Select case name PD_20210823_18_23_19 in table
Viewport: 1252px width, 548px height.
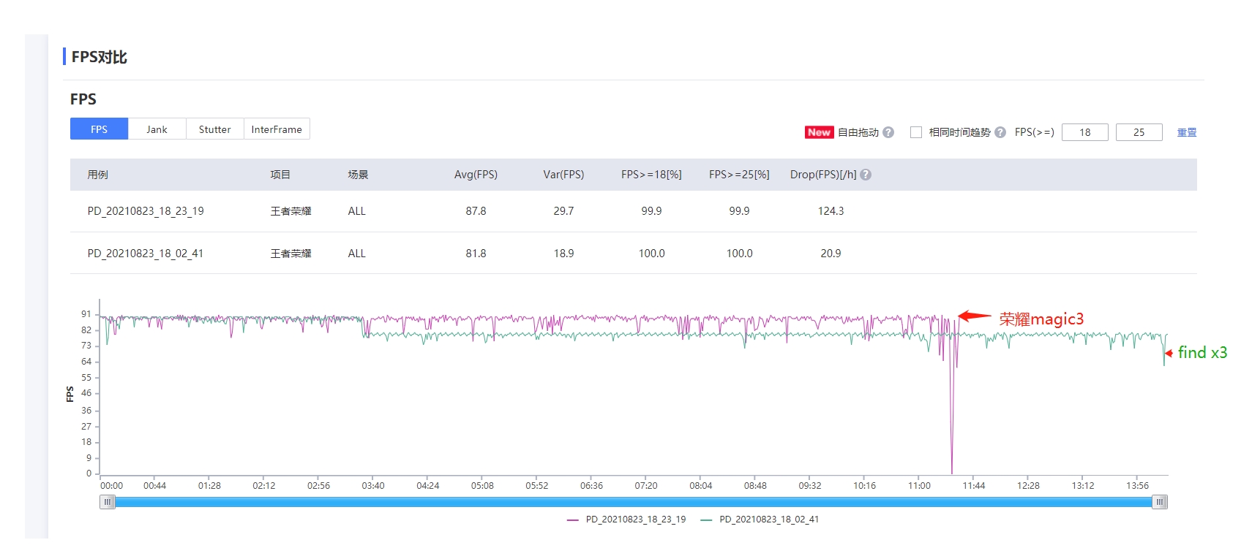(x=146, y=211)
